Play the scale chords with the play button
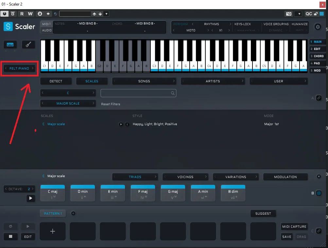 (30, 198)
